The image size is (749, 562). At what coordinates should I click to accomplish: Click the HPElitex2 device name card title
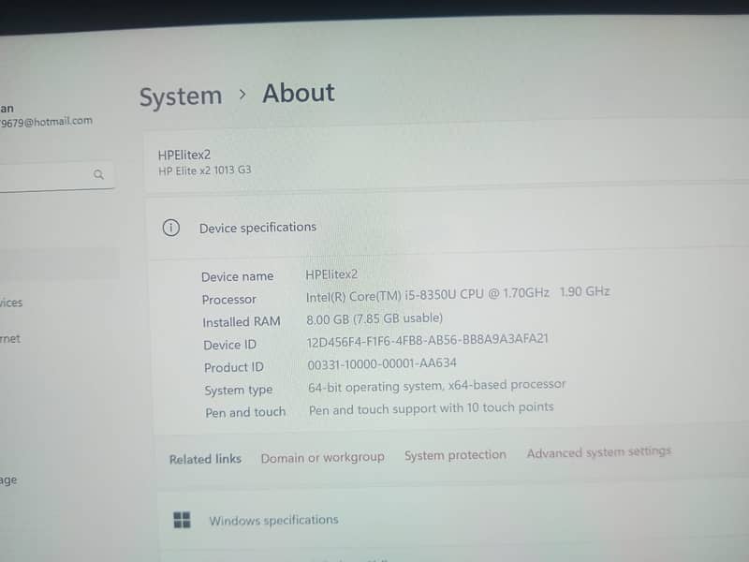coord(184,155)
